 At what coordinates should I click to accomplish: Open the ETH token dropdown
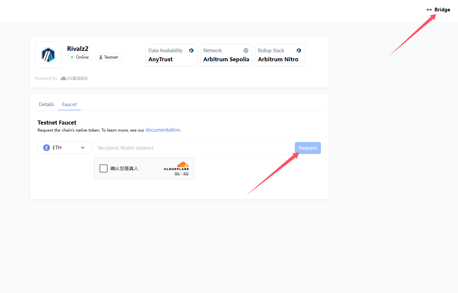pyautogui.click(x=64, y=148)
